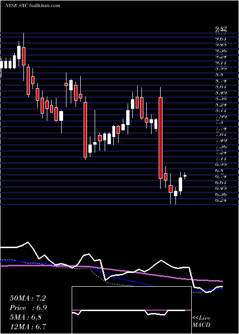Click the 6.99 price axis label
Viewport: 239px width, 334px height.
pyautogui.click(x=221, y=165)
